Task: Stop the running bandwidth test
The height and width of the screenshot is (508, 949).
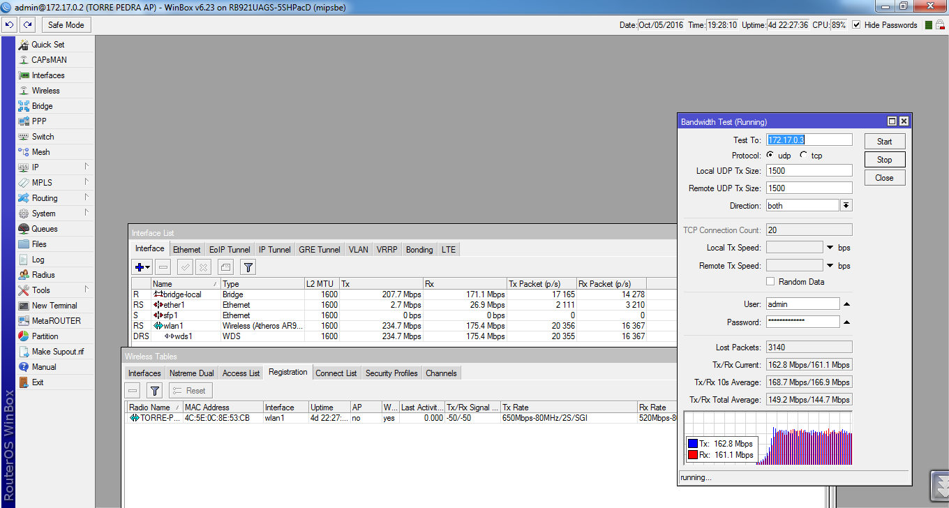Action: [884, 160]
